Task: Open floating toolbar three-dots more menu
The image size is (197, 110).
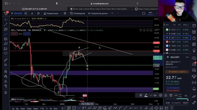Action: [x=176, y=95]
